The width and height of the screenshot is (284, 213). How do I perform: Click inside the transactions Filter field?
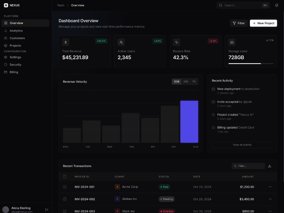tap(248, 166)
